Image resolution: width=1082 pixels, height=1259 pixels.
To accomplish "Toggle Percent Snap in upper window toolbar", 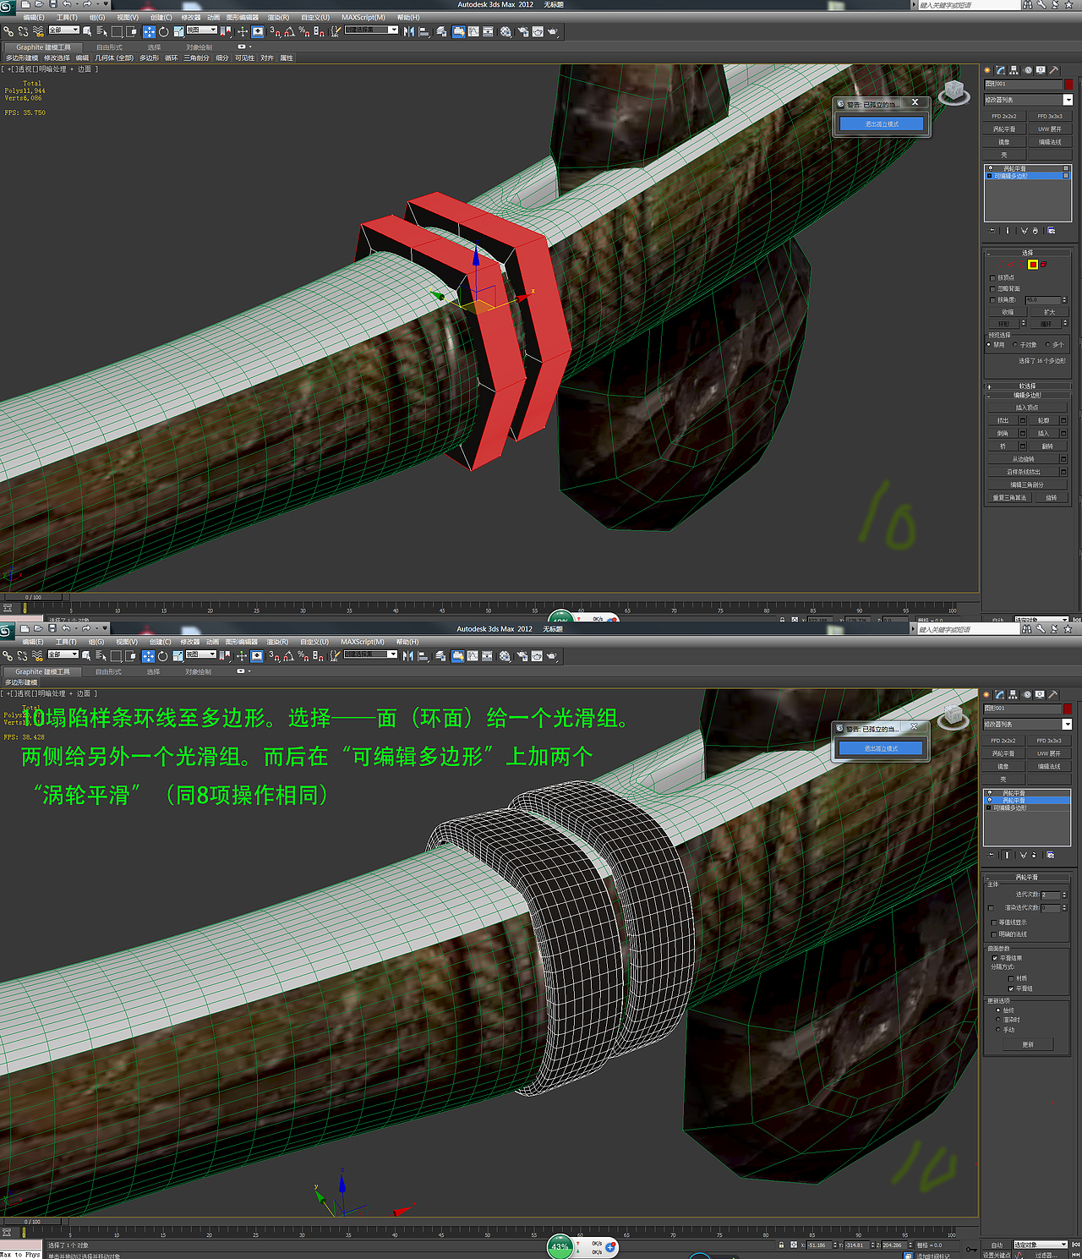I will tap(304, 31).
